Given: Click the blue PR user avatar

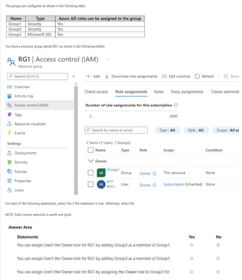Looking at the screenshot, I should tap(101, 184).
